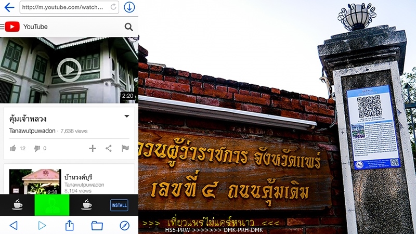The height and width of the screenshot is (234, 416).
Task: Open บ้านวงศ์บุรี video title
Action: [79, 177]
